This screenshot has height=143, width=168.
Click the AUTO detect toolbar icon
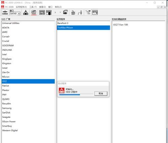[x=42, y=12]
